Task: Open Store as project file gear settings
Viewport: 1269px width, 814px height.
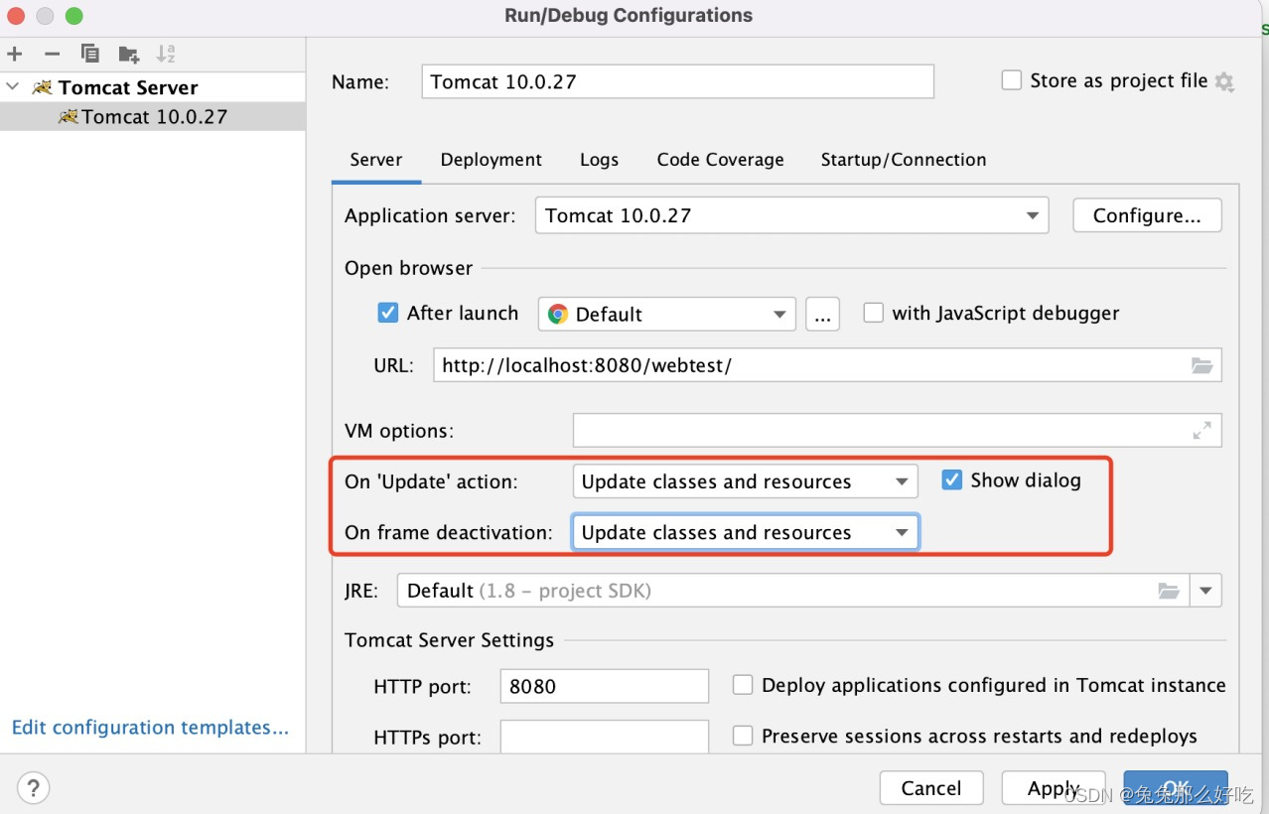Action: [1225, 82]
